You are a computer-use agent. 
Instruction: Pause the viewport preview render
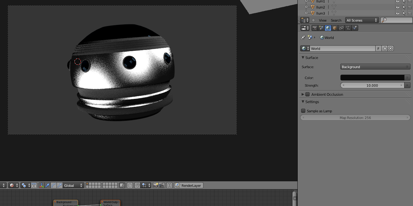[x=169, y=185]
